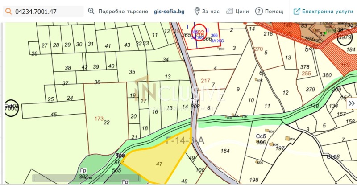Viewport: 357px width, 185px height.
Task: Click parcel number 12 east of road
Action: 286,93
